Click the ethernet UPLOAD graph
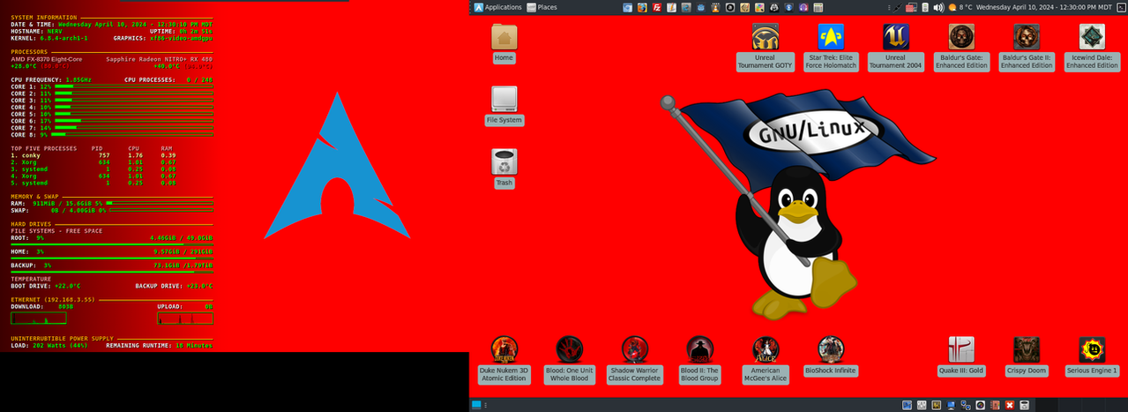The height and width of the screenshot is (412, 1128). pos(185,318)
